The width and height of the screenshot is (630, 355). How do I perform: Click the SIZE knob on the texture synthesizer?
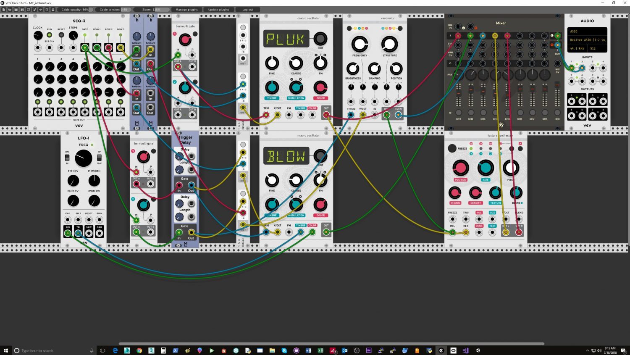[x=486, y=168]
